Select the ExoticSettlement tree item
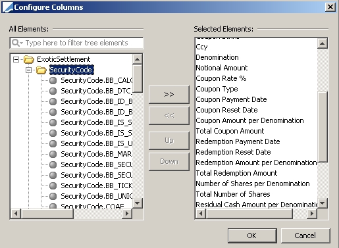This screenshot has height=248, width=339. coord(64,59)
